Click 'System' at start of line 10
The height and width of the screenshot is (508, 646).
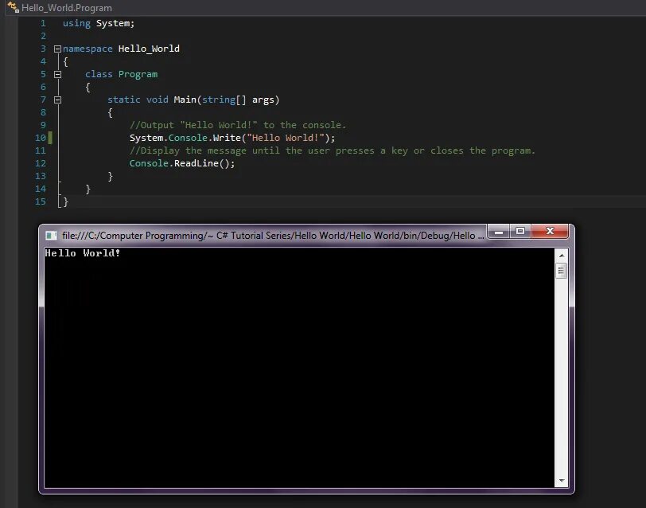(146, 138)
